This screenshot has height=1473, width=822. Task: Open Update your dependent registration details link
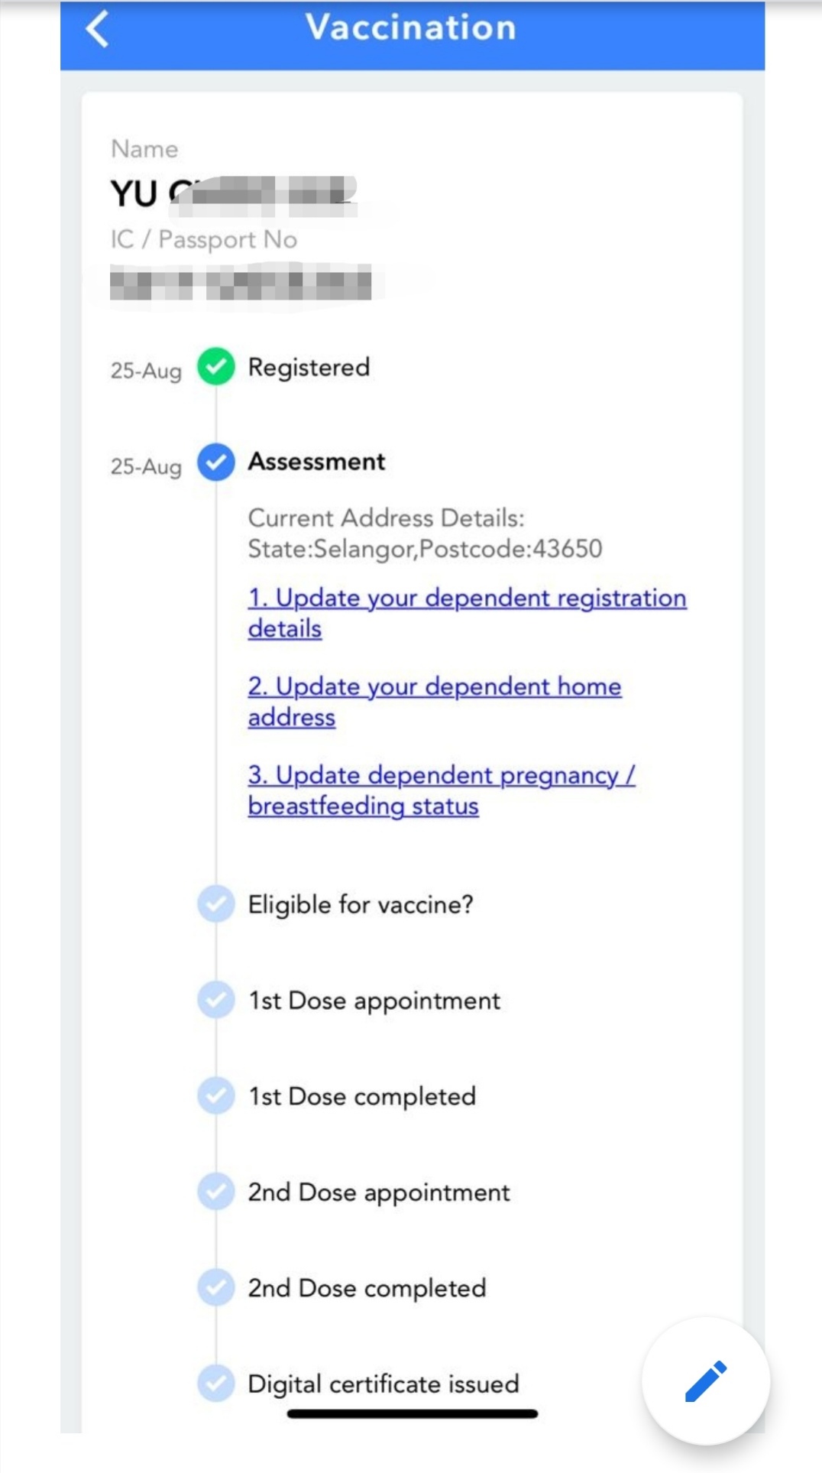coord(466,599)
